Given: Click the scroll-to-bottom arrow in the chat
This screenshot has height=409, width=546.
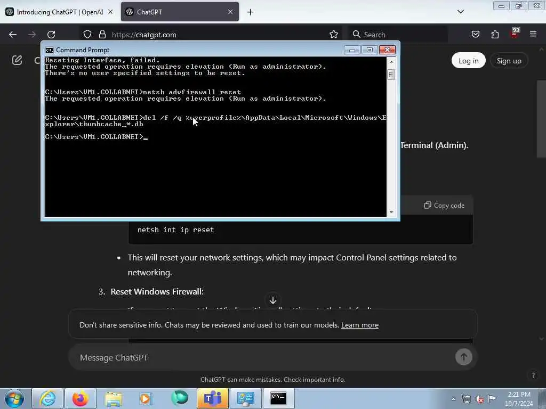Looking at the screenshot, I should pyautogui.click(x=272, y=300).
